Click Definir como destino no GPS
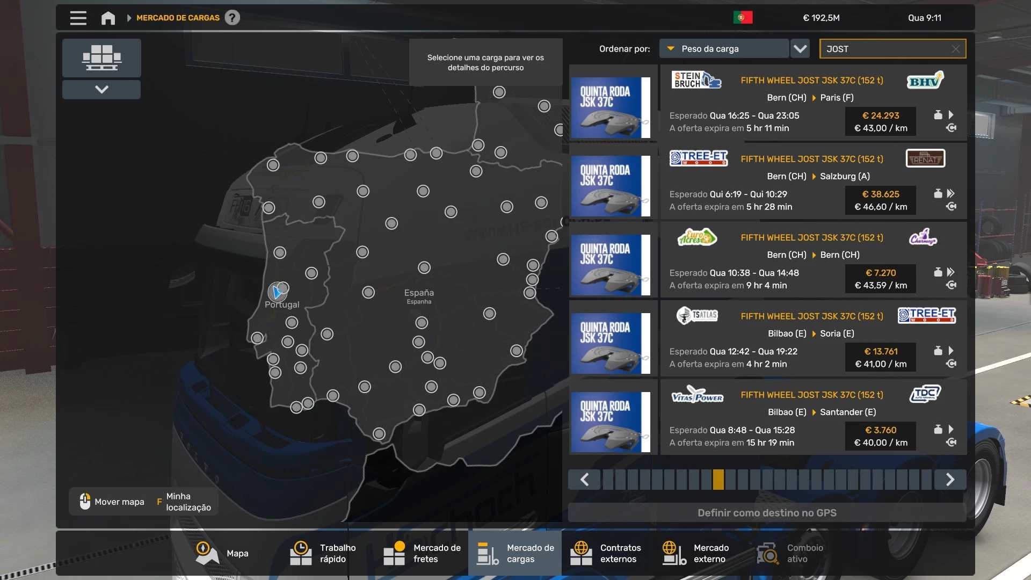Screen dimensions: 1031x580 pos(767,513)
